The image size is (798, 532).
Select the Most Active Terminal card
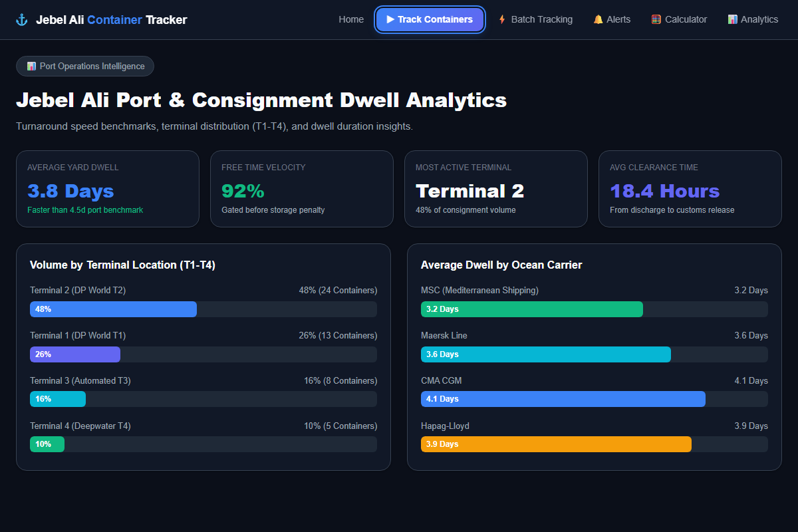click(496, 189)
